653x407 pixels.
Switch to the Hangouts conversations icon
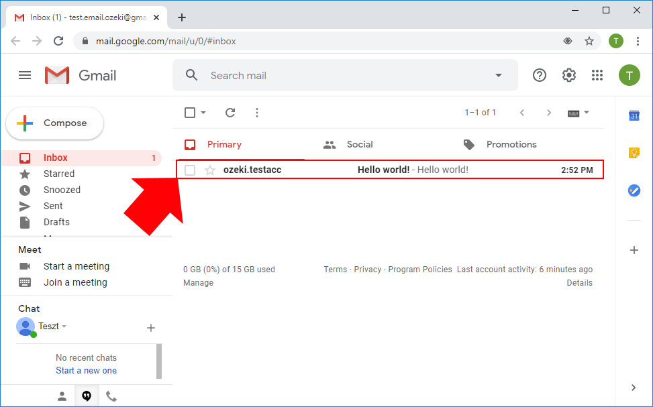pyautogui.click(x=87, y=396)
